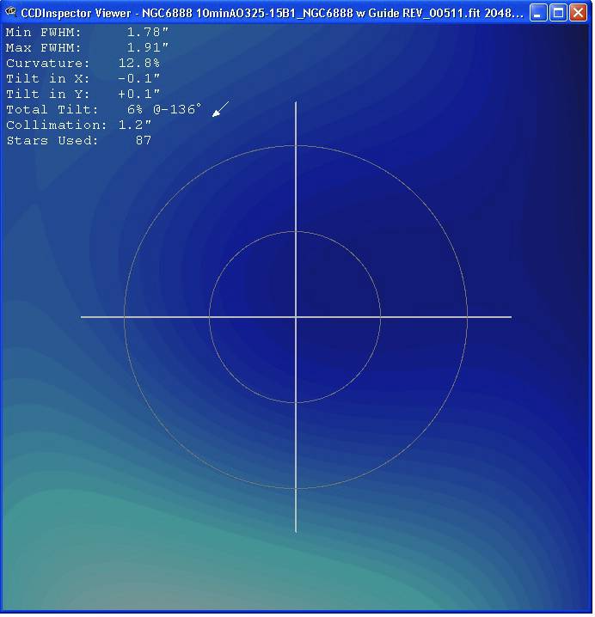Click the right end of horizontal crosshair line
Screen dimensions: 595x617
(509, 317)
